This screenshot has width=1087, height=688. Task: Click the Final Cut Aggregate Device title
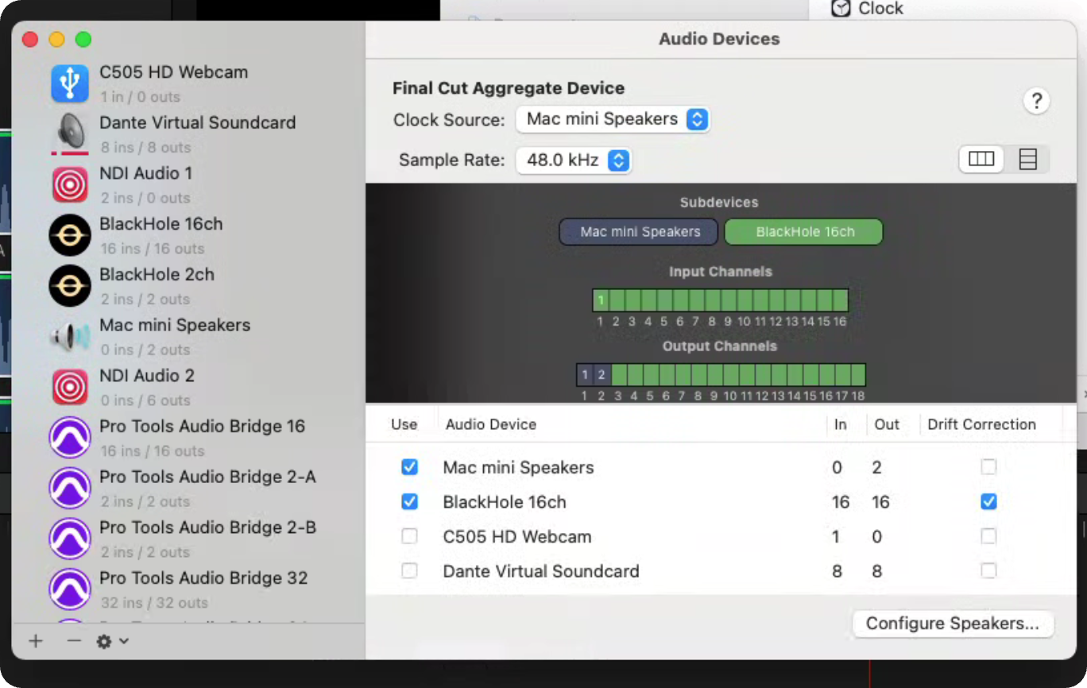509,88
